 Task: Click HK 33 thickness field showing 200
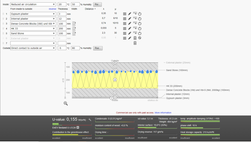coord(62,29)
